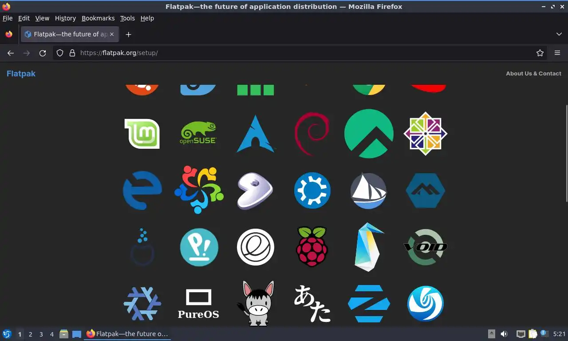This screenshot has width=568, height=341.
Task: Close the Flatpak tab
Action: [x=112, y=34]
